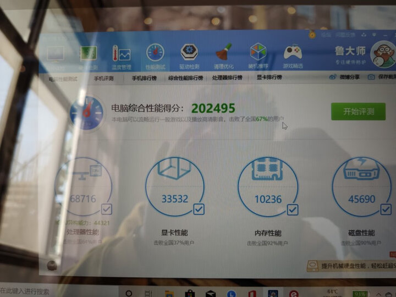Open 温度管理 temperature management

coord(121,57)
